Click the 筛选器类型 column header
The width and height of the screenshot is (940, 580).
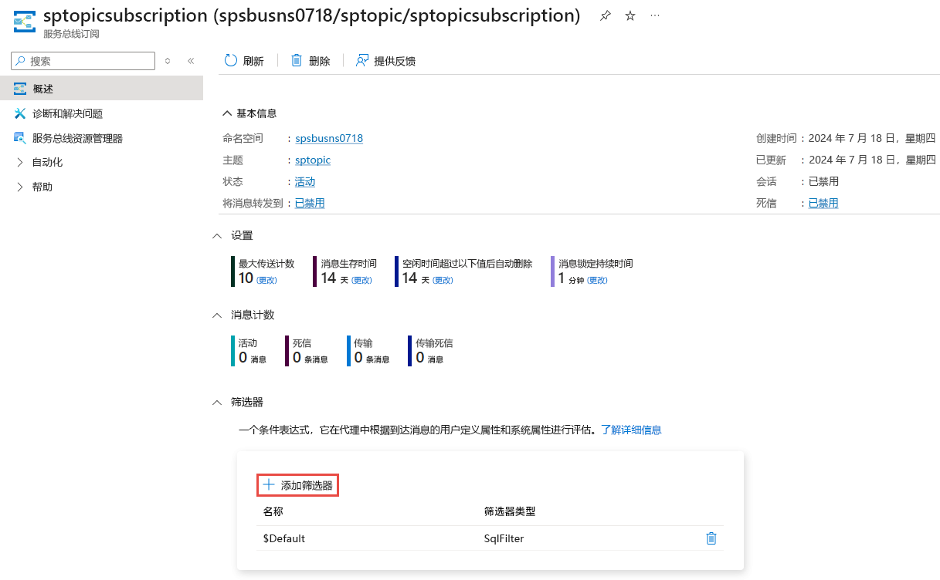(510, 511)
